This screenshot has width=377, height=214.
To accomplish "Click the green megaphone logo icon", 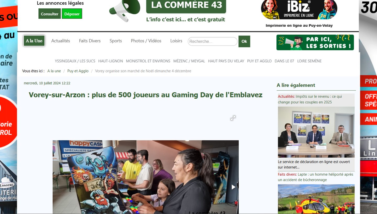I will click(125, 10).
